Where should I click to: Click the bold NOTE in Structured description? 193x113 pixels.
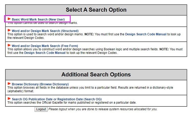click(x=89, y=34)
